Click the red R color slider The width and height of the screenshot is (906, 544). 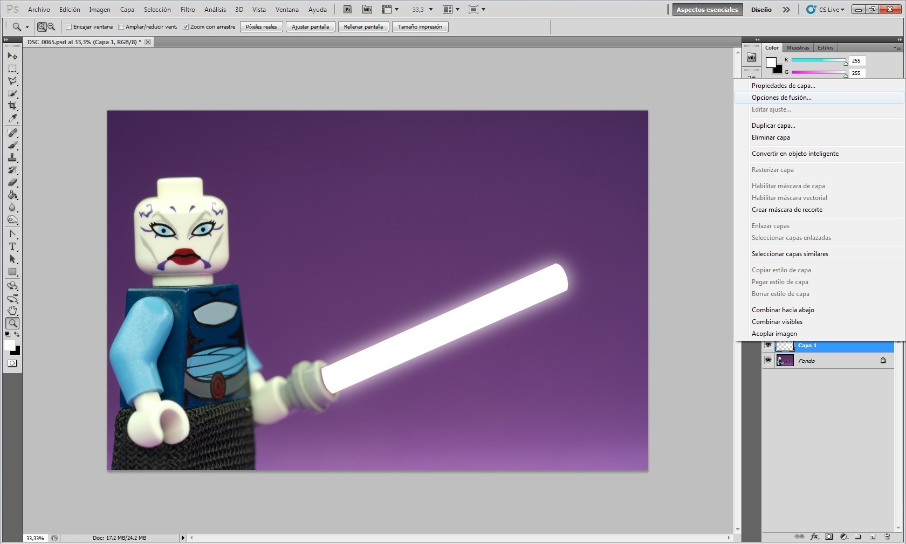click(818, 60)
